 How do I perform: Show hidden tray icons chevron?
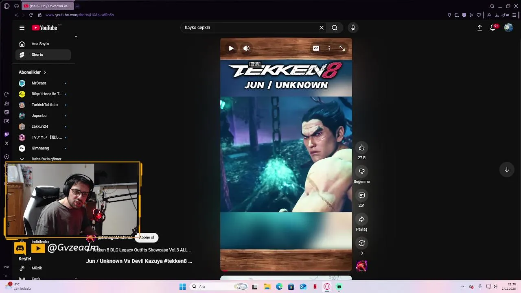point(462,286)
